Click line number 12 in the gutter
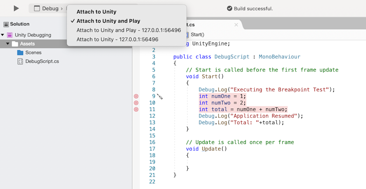 tap(152, 116)
